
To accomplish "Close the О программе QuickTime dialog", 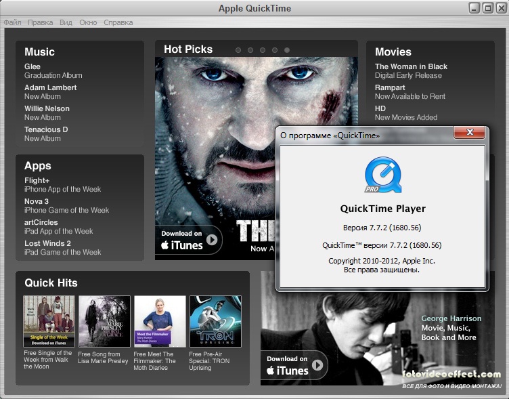I will pos(469,132).
